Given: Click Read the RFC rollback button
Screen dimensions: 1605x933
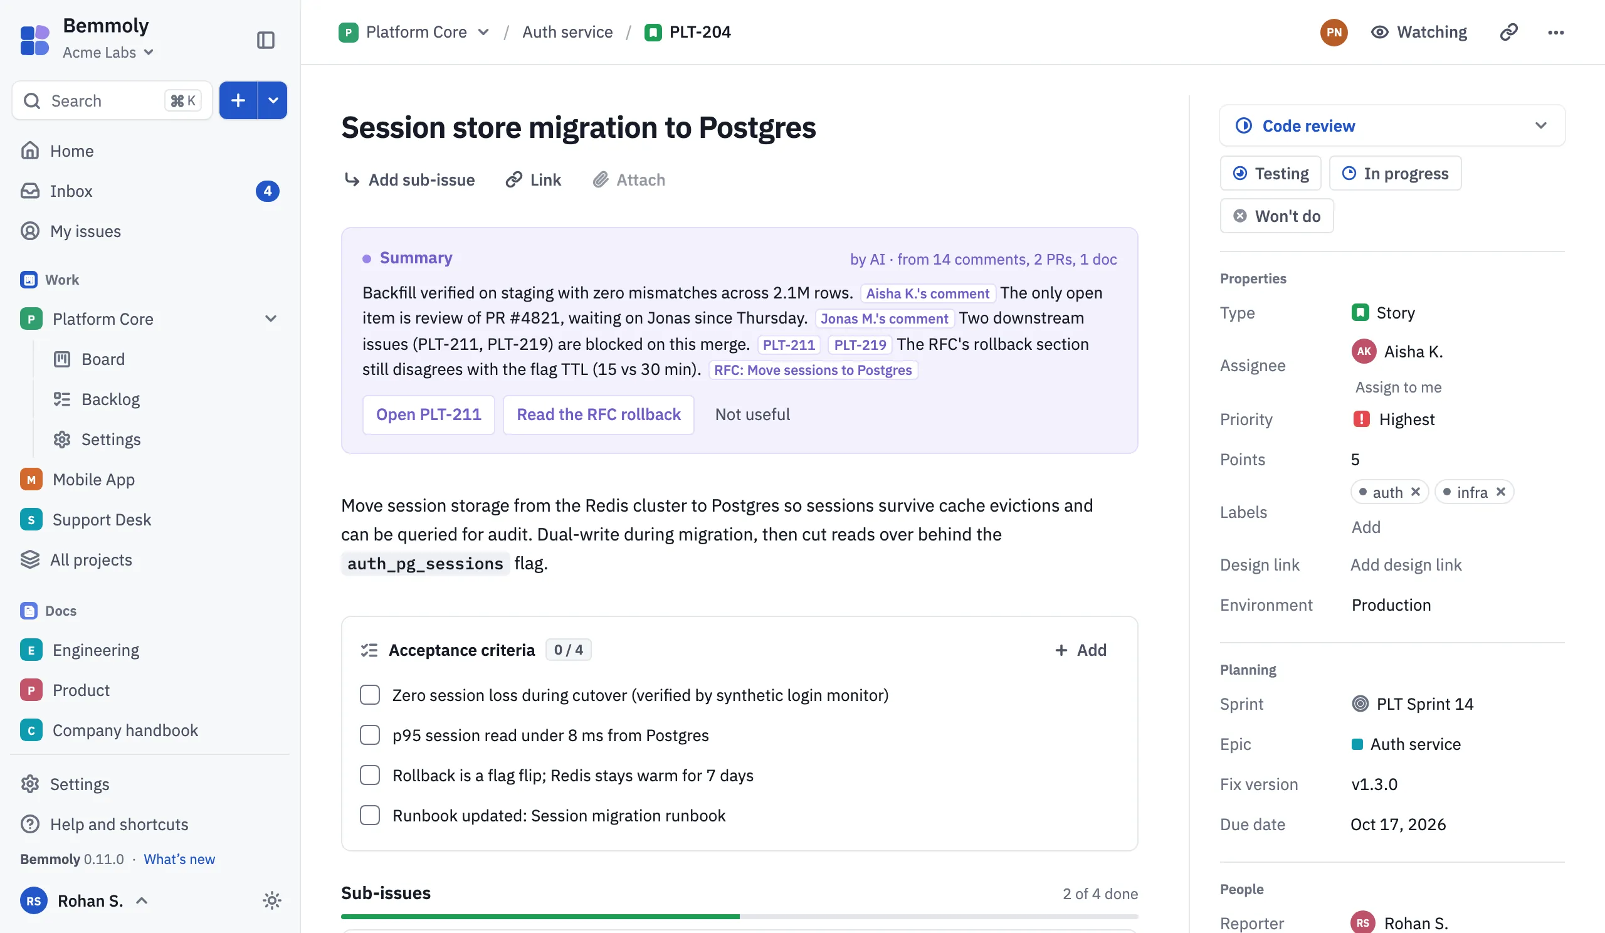Looking at the screenshot, I should coord(599,414).
